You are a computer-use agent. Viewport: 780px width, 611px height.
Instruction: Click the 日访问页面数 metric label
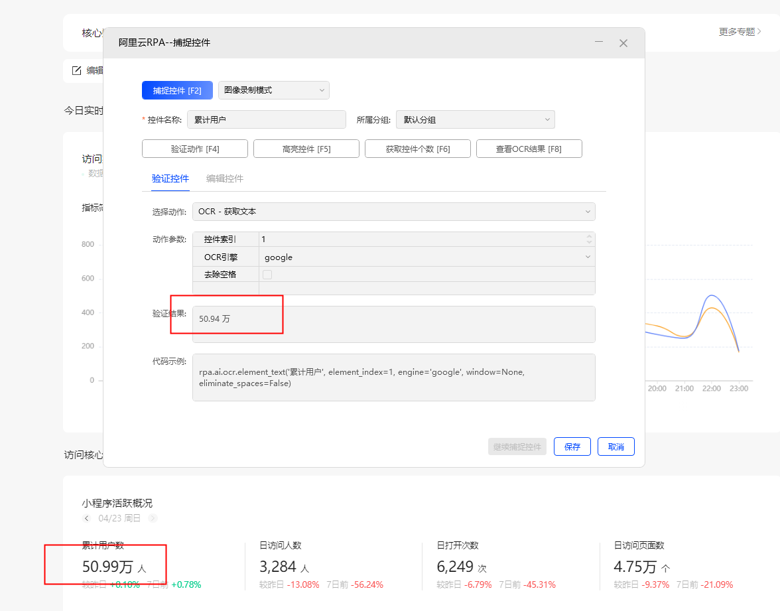pos(639,545)
